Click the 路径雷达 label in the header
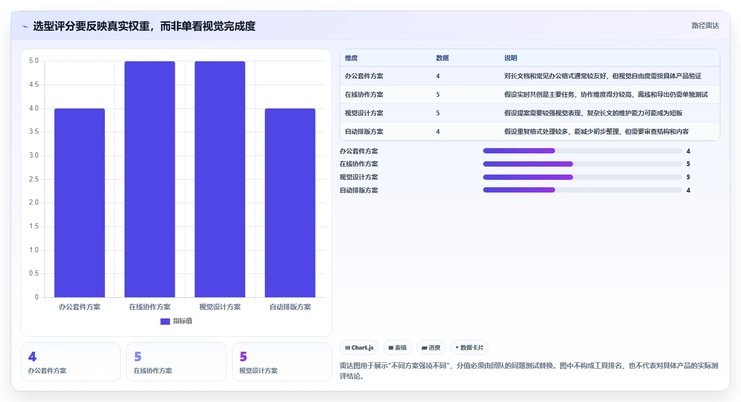 tap(705, 25)
